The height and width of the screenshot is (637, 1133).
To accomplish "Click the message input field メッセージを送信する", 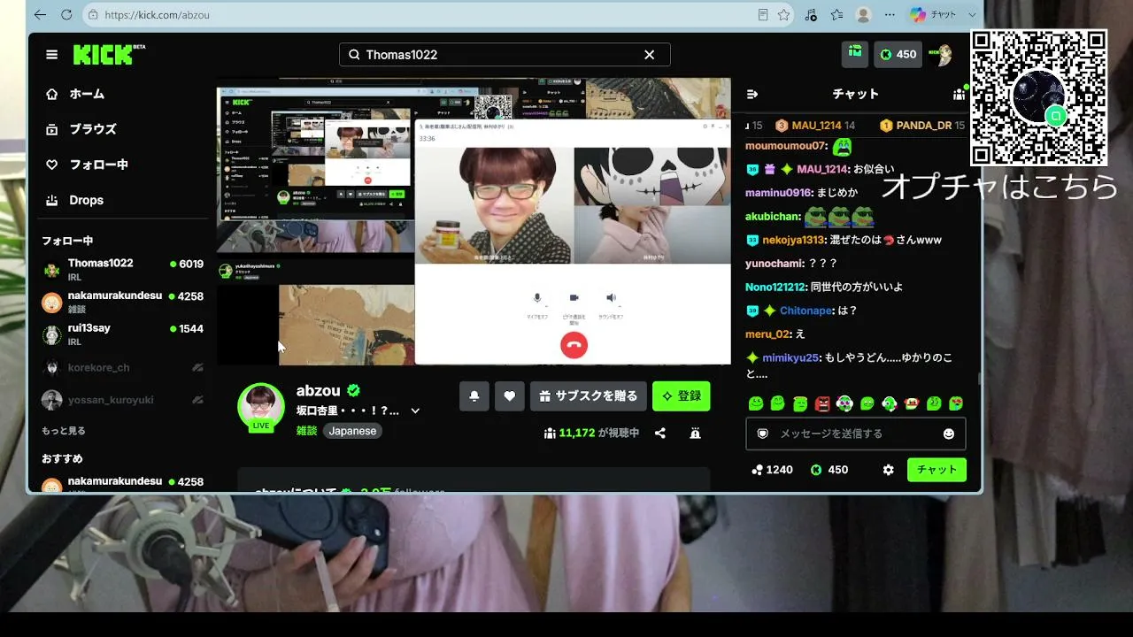I will [855, 434].
